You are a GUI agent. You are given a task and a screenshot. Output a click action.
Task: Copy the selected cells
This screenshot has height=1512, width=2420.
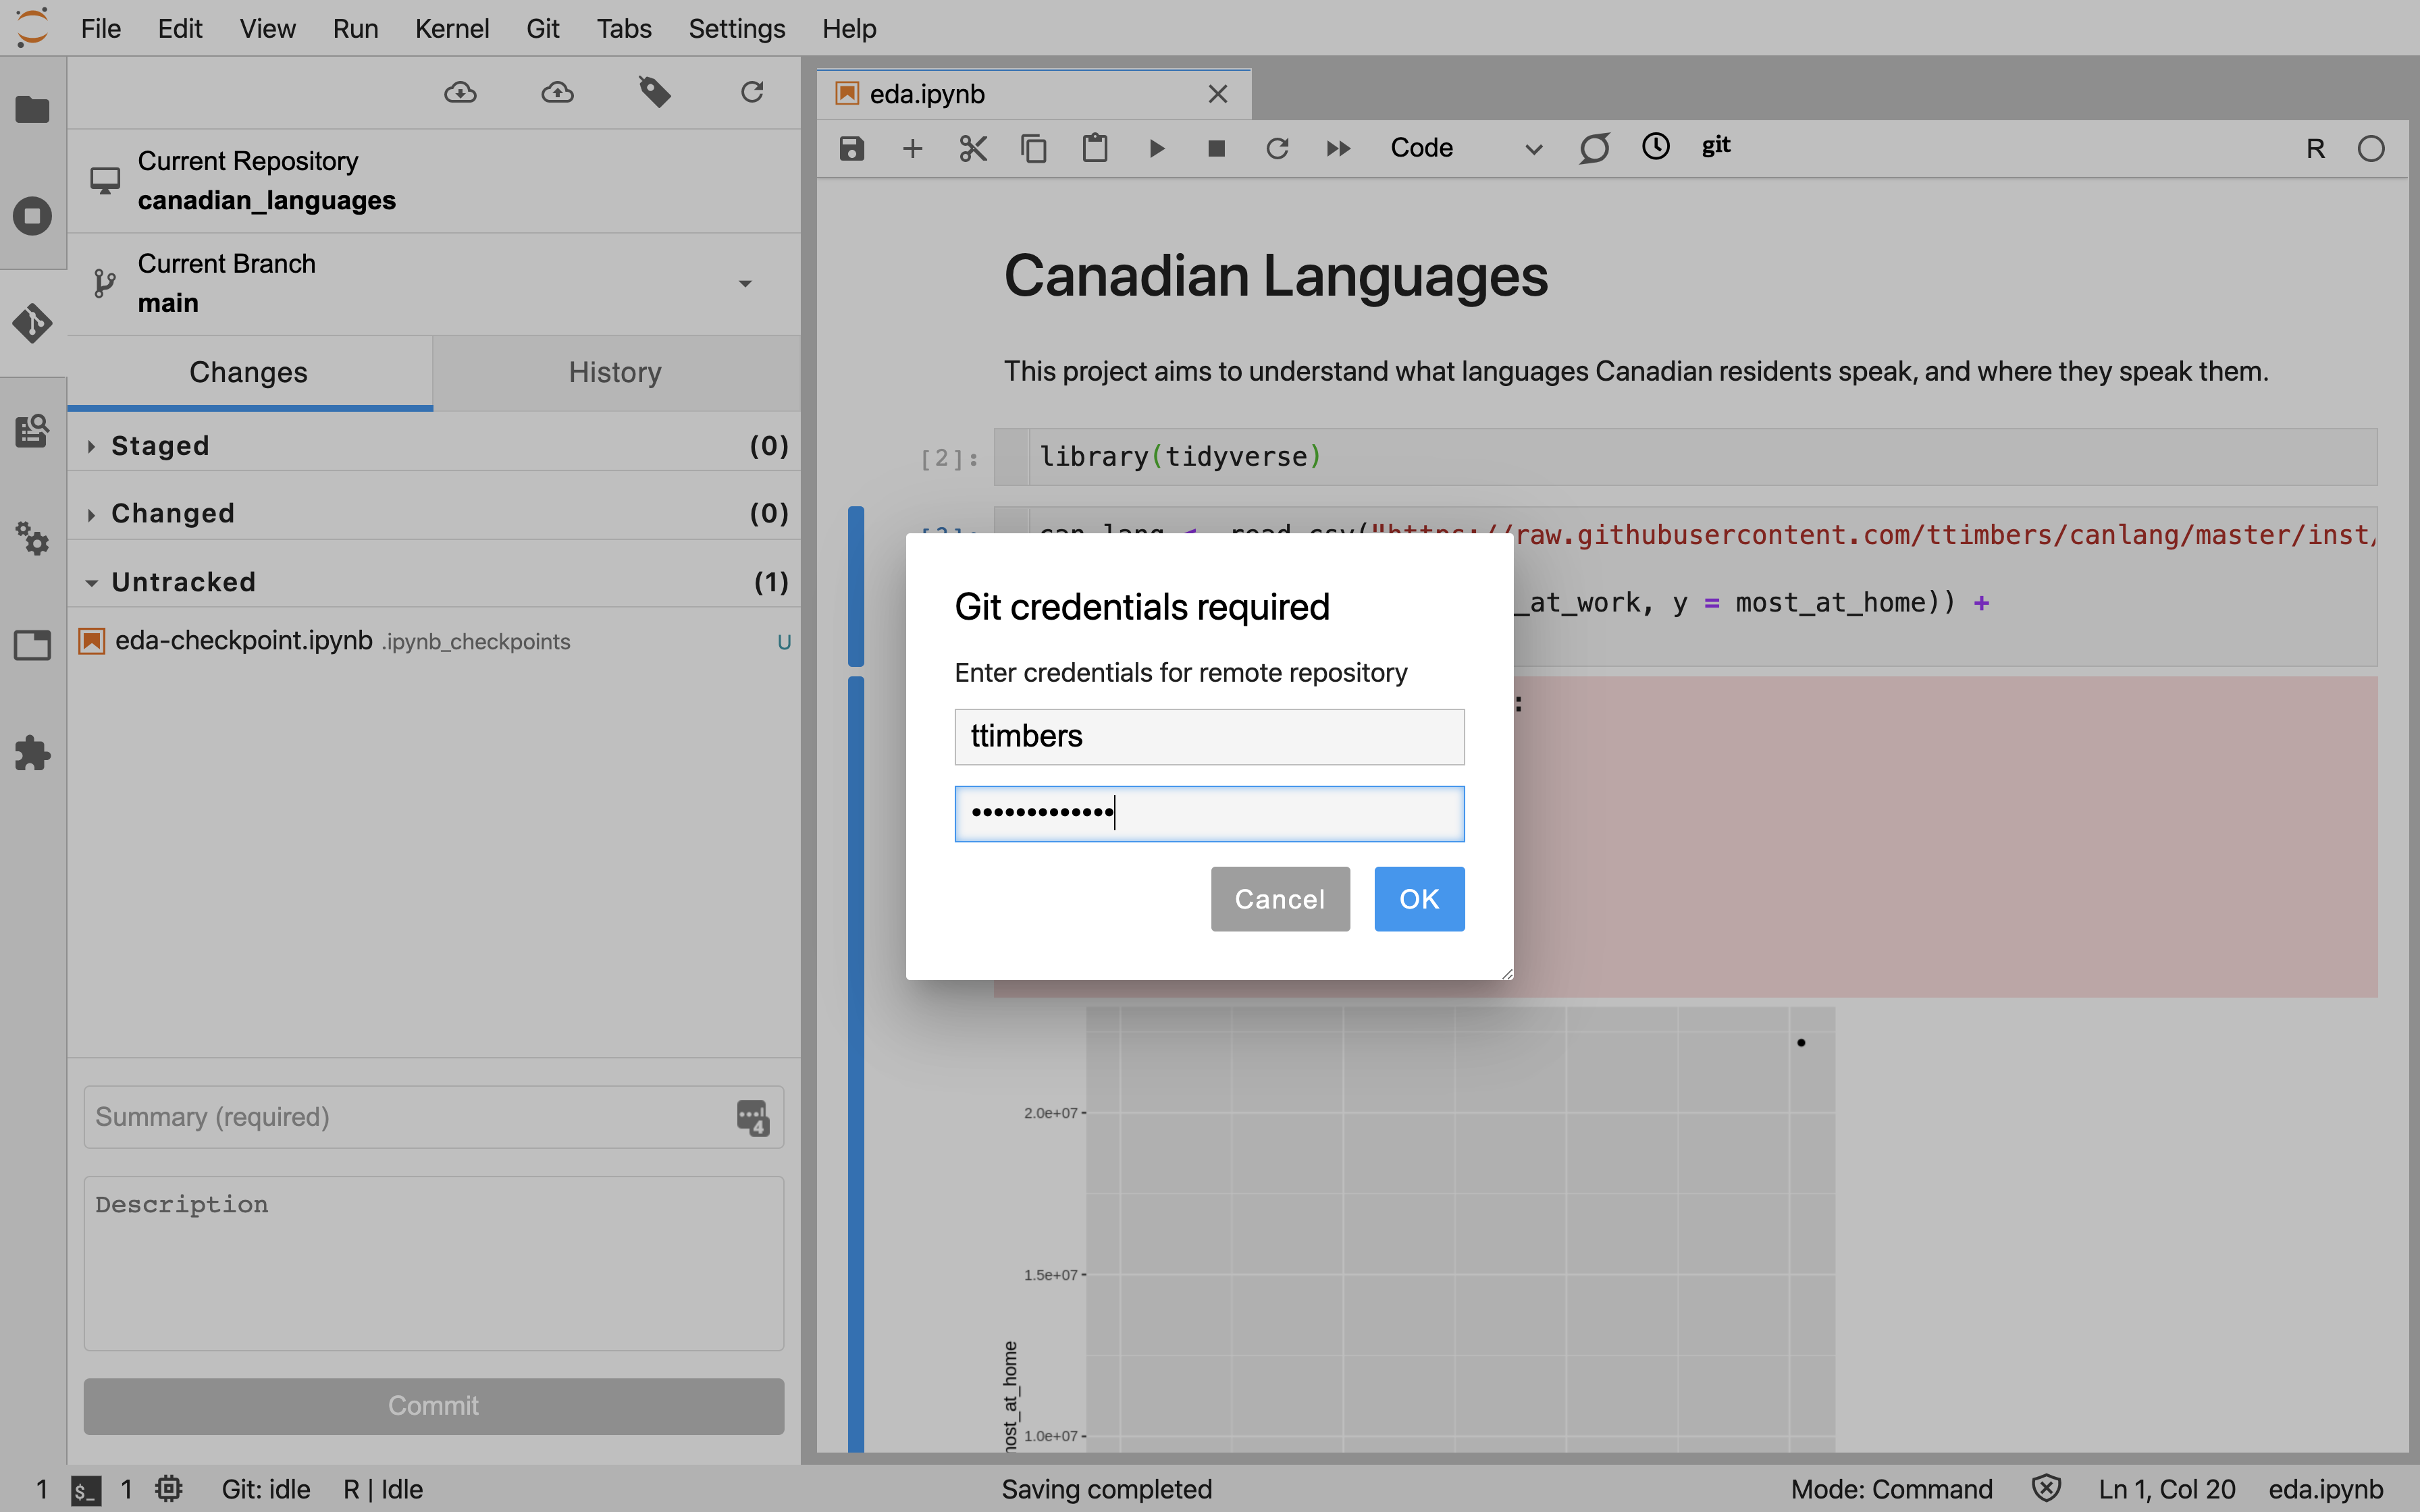point(1034,149)
